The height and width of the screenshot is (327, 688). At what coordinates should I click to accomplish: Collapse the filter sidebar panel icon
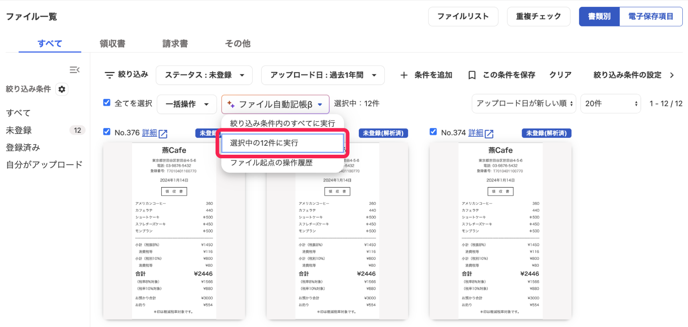click(74, 70)
